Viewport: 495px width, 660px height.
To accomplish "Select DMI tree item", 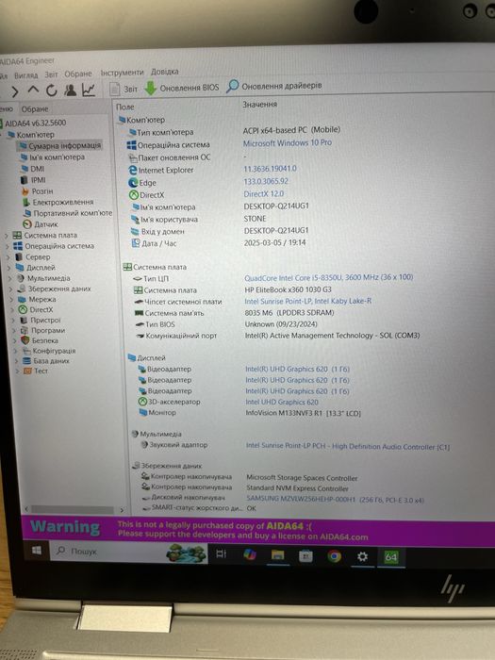I will pyautogui.click(x=33, y=169).
